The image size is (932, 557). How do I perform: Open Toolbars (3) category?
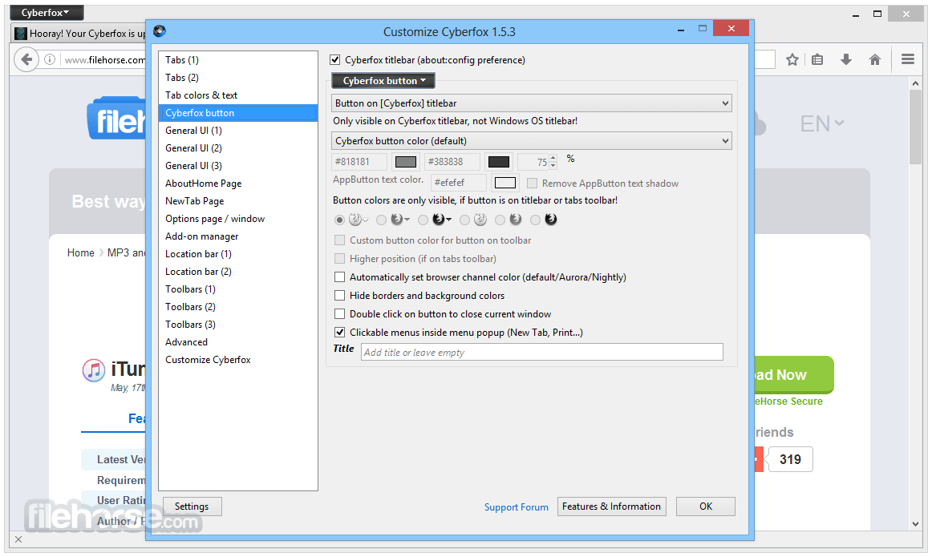pos(237,325)
